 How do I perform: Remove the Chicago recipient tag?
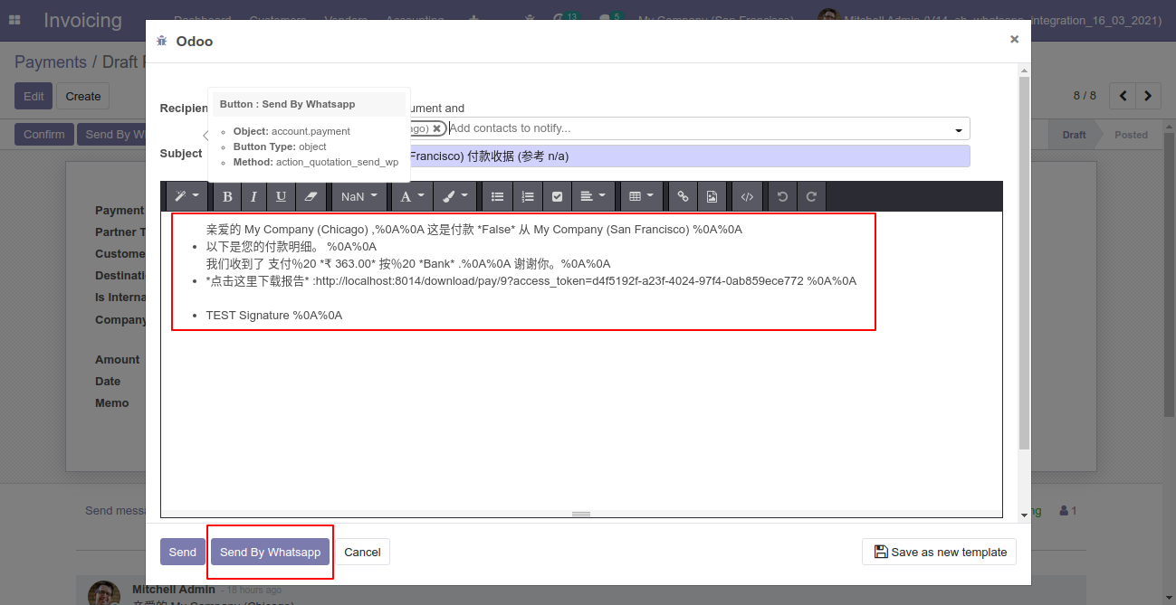[x=436, y=128]
